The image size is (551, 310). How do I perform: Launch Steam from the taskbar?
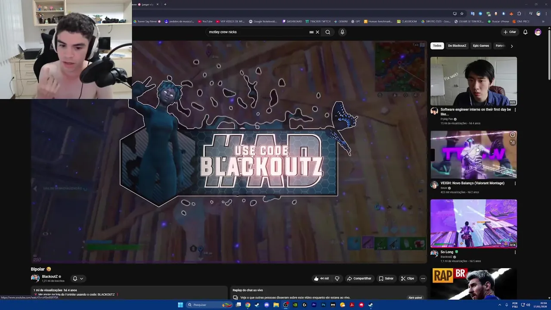(257, 305)
